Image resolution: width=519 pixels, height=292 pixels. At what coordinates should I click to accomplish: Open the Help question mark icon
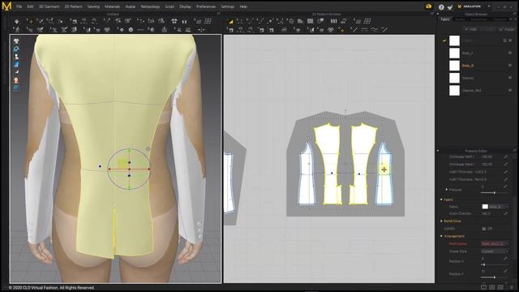coord(441,6)
